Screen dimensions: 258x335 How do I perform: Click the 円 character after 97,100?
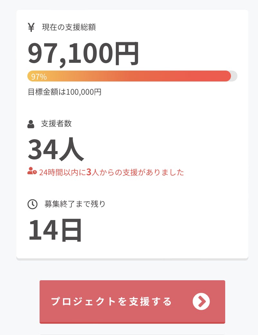pos(127,53)
